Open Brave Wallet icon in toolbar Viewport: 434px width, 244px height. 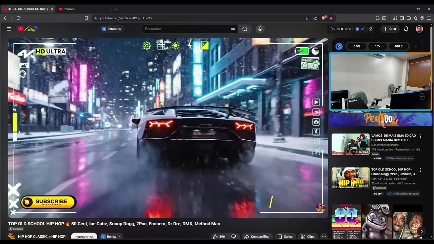[409, 18]
